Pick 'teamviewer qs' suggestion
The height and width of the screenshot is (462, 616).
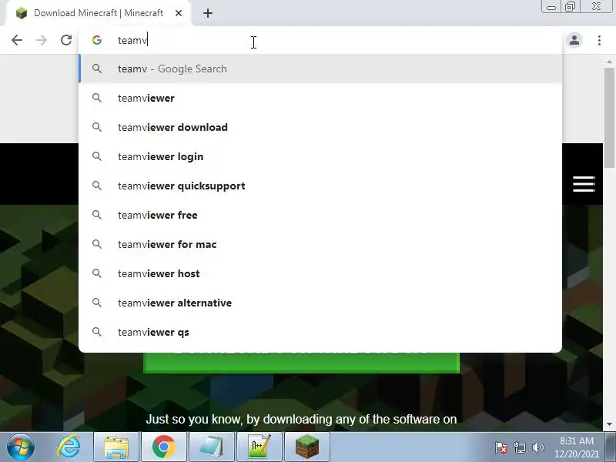[x=320, y=332]
